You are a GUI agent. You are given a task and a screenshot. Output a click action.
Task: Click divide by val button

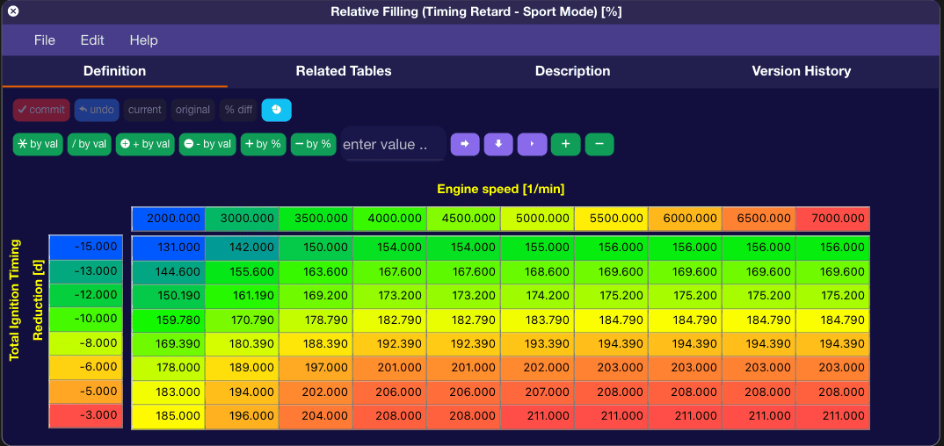[x=89, y=144]
